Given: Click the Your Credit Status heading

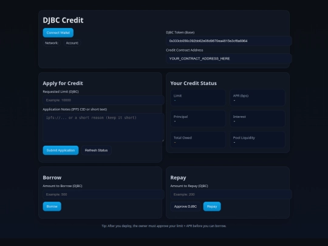Looking at the screenshot, I should point(194,83).
